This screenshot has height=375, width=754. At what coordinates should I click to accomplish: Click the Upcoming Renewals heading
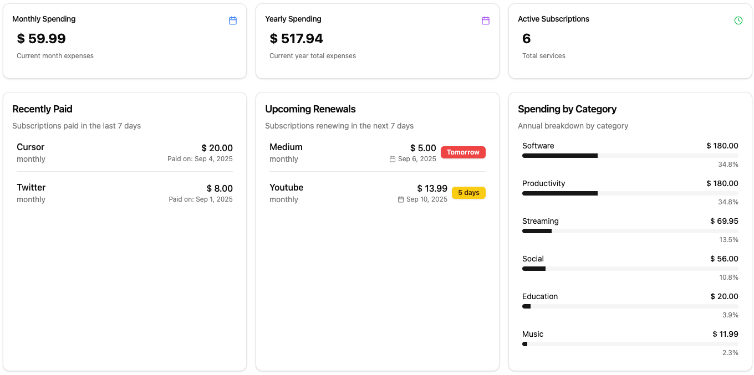310,109
